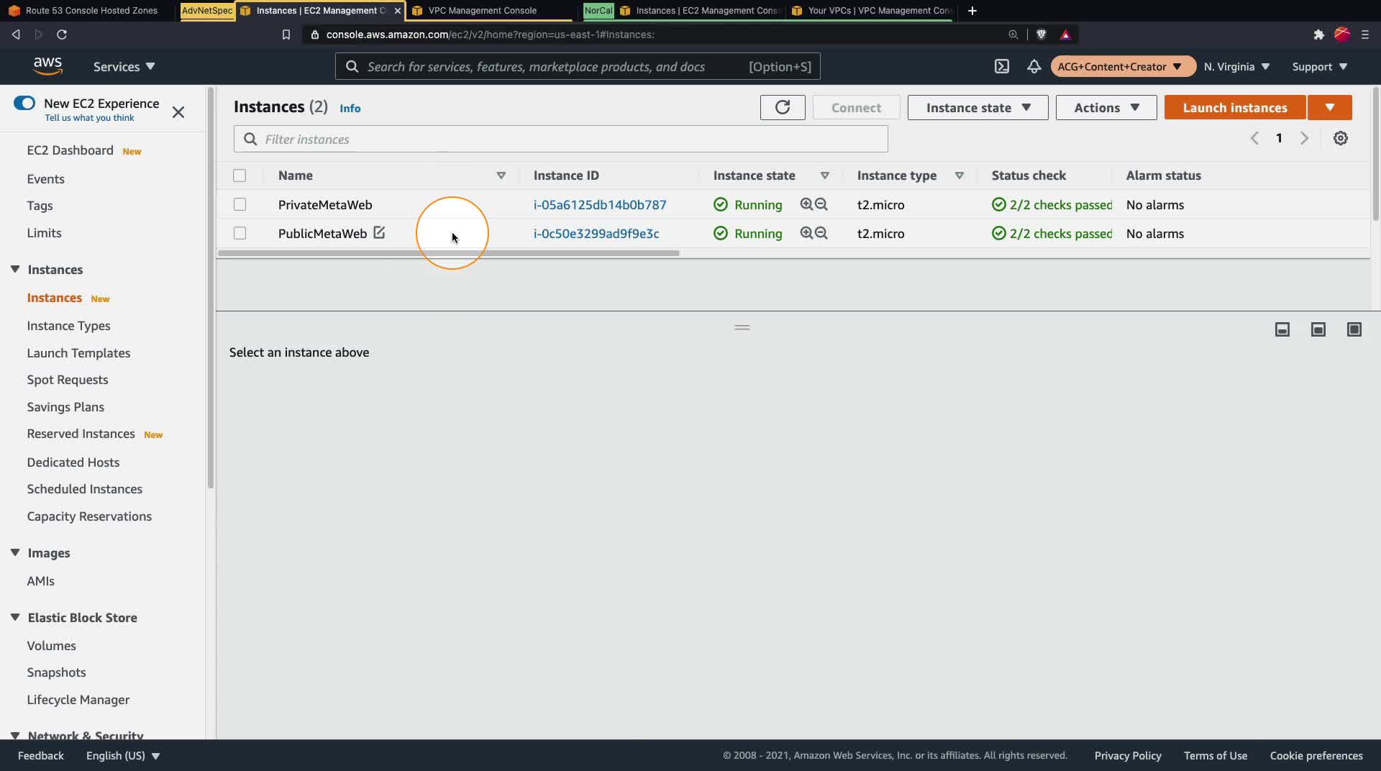Open the browser hamburger menu
1381x771 pixels.
[1365, 35]
